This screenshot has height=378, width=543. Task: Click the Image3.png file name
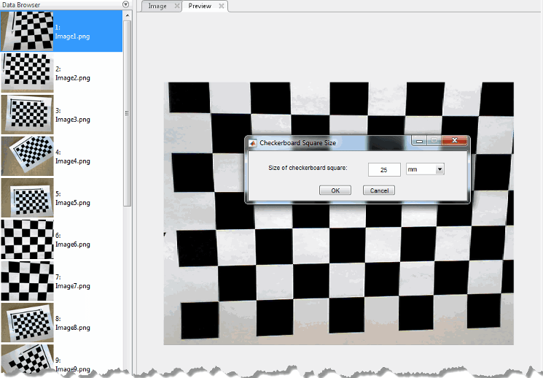coord(73,120)
